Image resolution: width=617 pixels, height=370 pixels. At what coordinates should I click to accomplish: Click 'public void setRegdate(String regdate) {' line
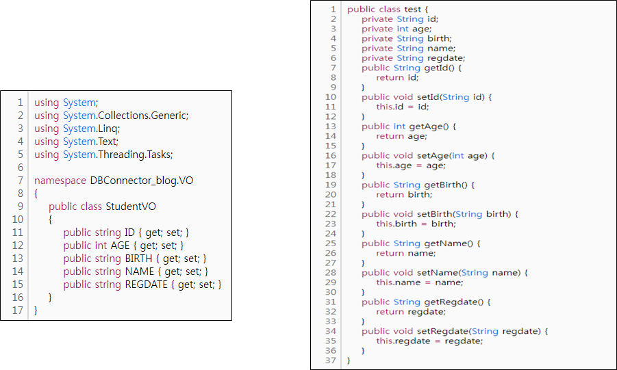455,331
